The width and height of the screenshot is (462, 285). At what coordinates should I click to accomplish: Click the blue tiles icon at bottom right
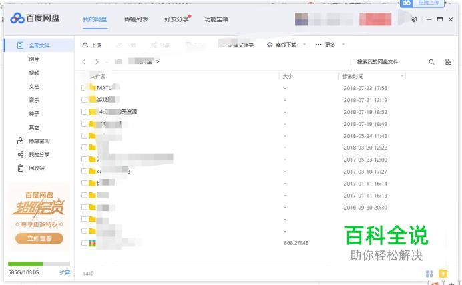click(429, 274)
